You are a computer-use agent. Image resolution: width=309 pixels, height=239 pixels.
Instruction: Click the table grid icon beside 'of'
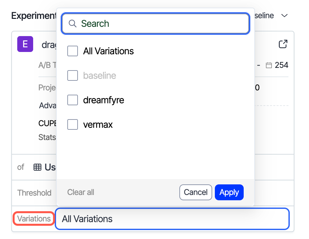[x=37, y=167]
